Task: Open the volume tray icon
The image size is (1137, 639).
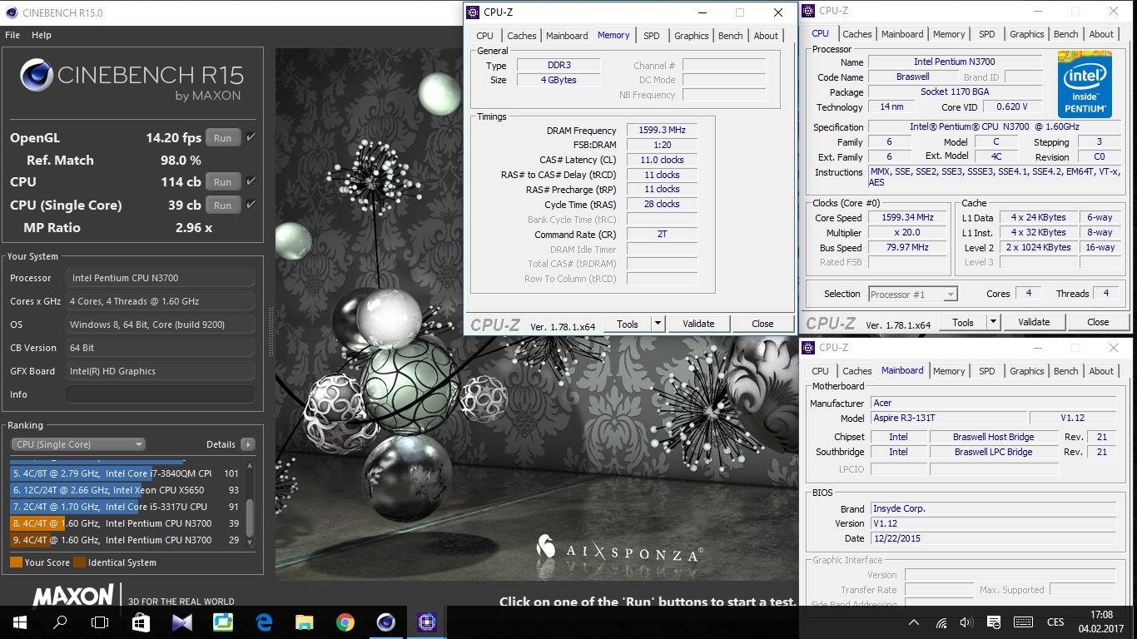Action: click(x=966, y=622)
